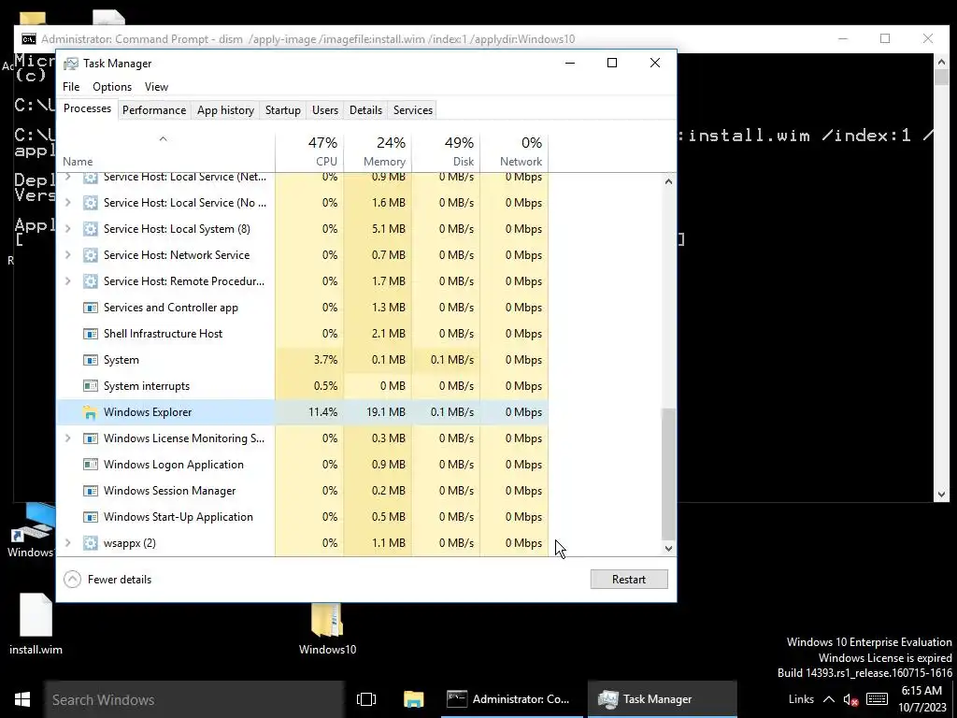Expand Service Host: Local Service (No...) row

coord(67,202)
